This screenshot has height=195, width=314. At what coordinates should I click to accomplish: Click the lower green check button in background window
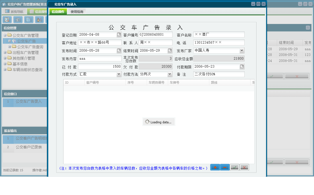pos(275,162)
